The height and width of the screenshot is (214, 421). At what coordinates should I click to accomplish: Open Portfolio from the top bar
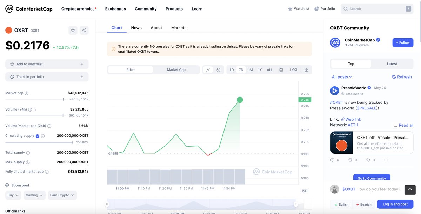(x=325, y=9)
